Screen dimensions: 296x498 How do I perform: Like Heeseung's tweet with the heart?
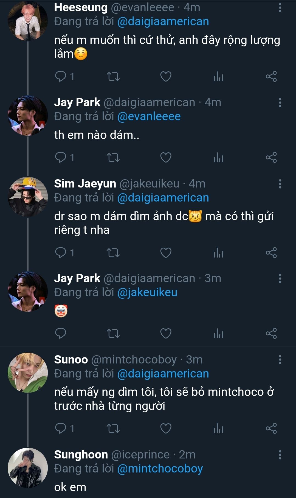166,76
